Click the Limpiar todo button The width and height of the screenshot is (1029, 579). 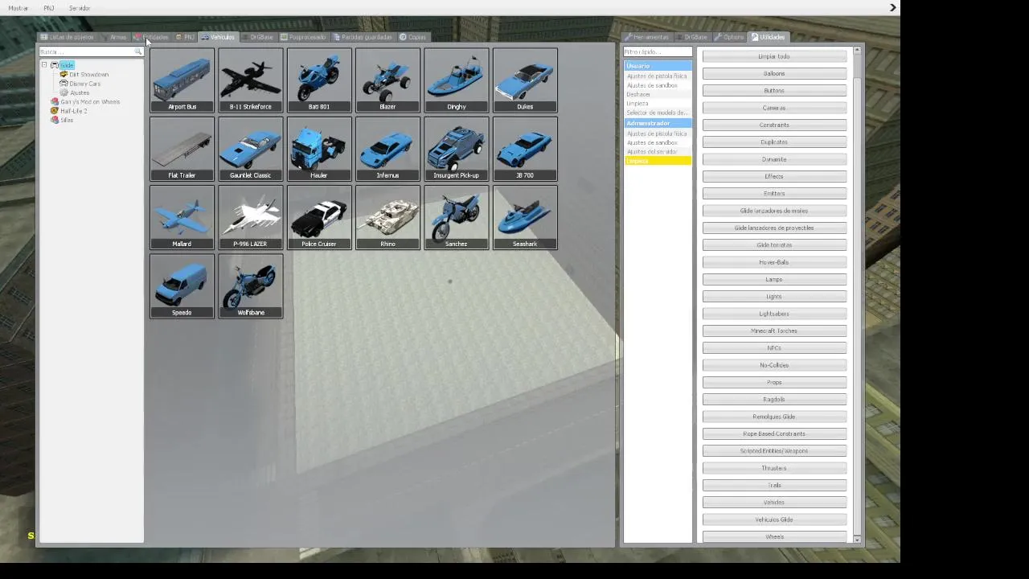[x=774, y=56]
